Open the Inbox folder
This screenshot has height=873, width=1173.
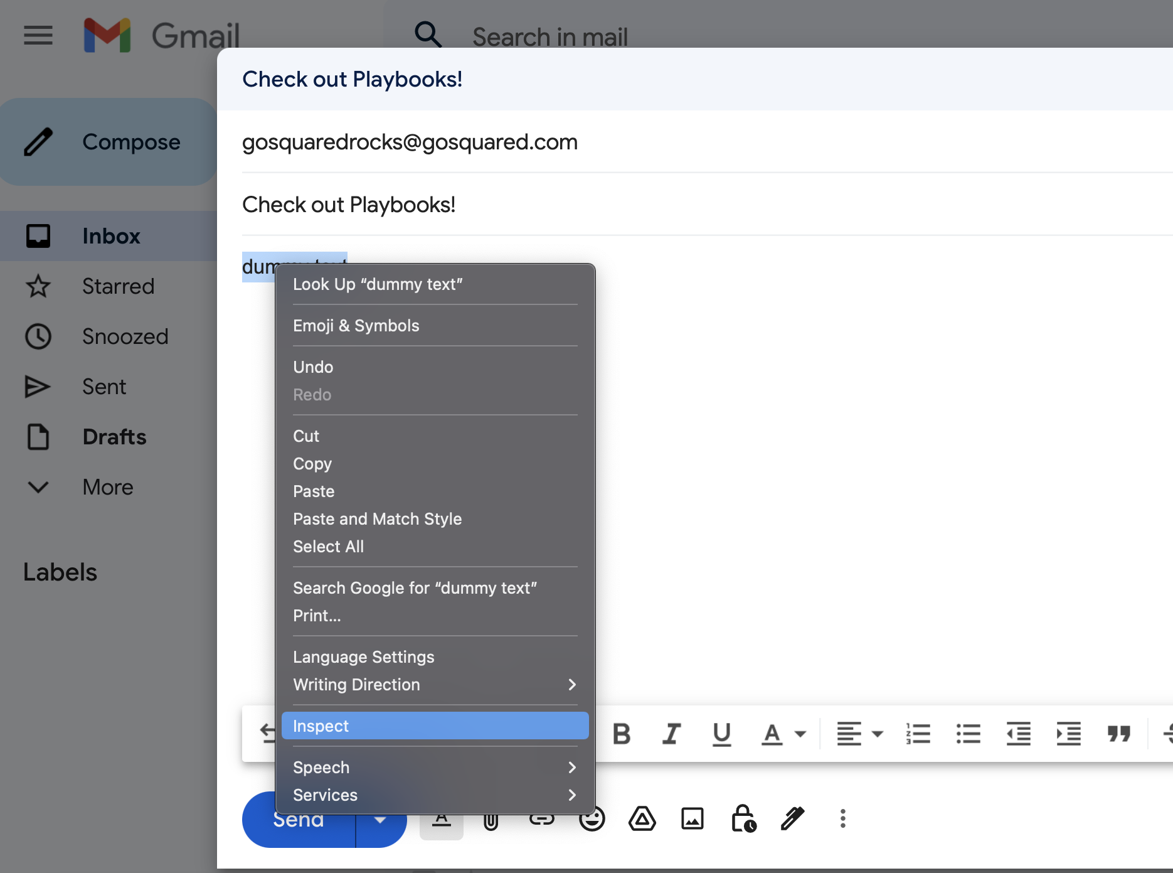coord(109,236)
